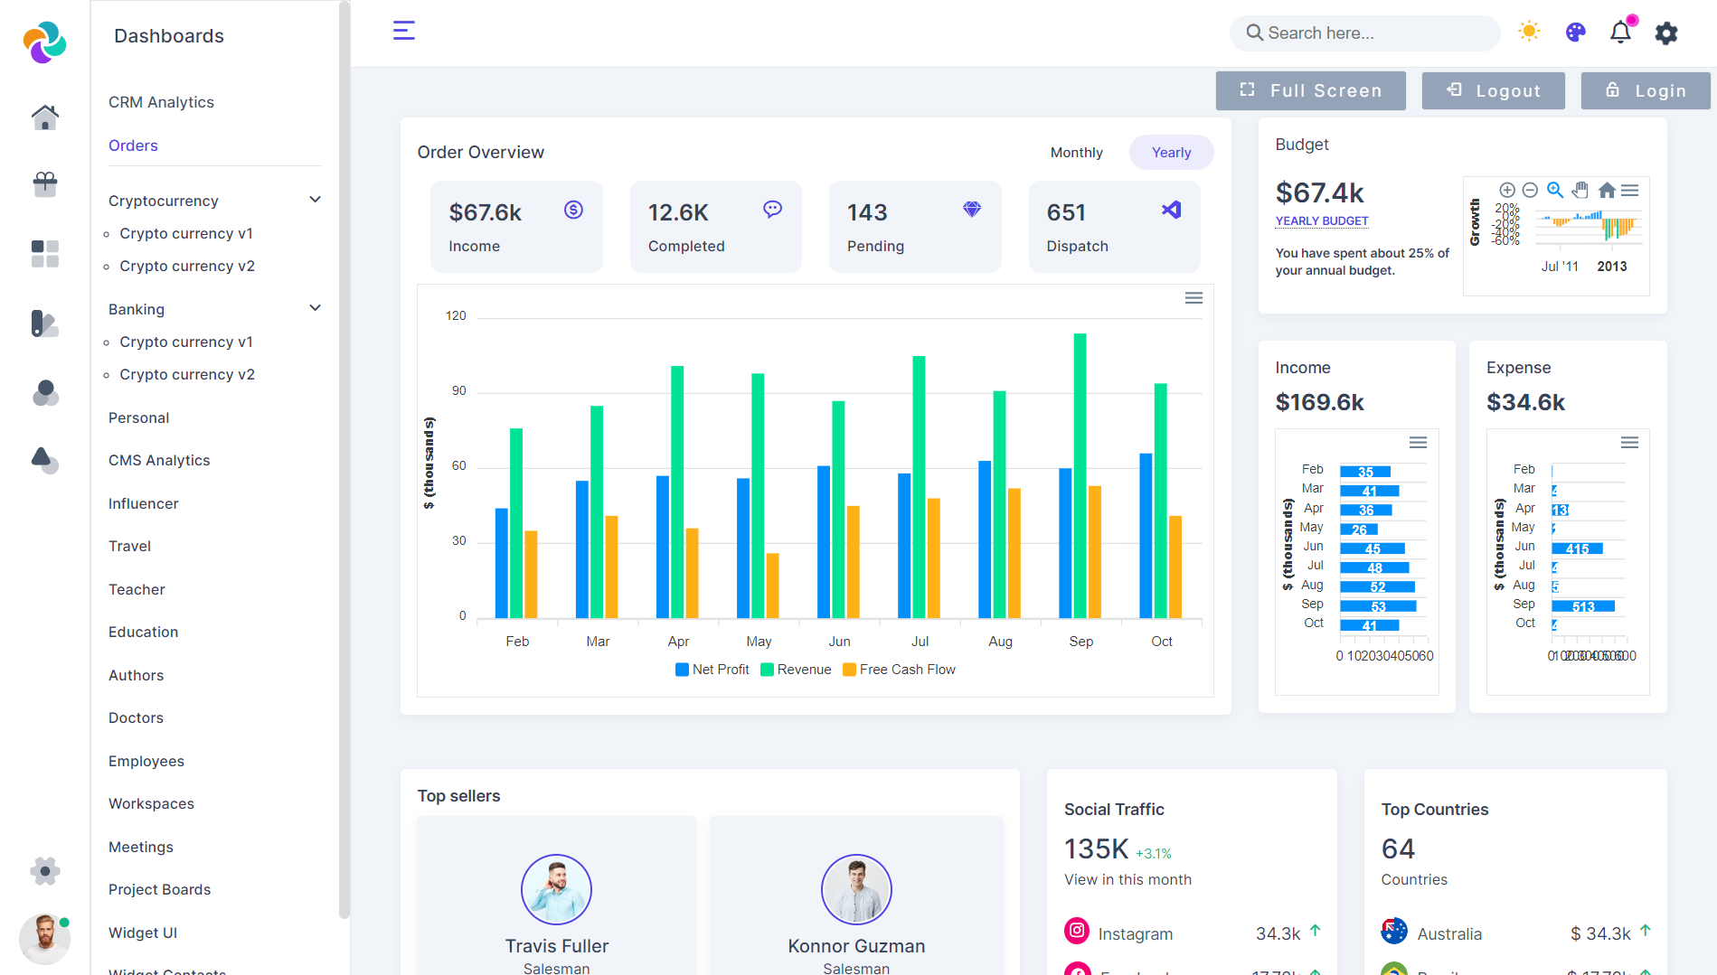This screenshot has width=1717, height=975.
Task: Open the Education dashboard
Action: point(144,632)
